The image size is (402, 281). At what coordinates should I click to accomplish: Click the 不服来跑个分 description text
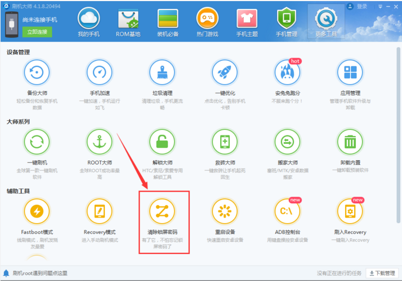click(287, 101)
